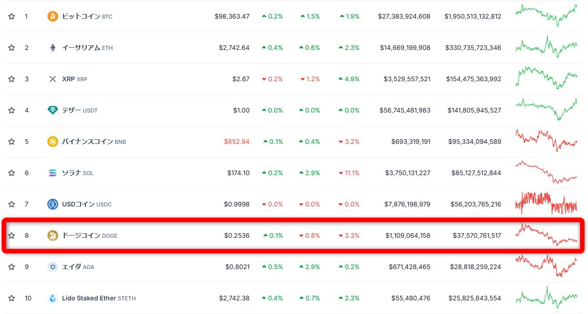This screenshot has height=314, width=588.
Task: Open the Lido Staked Ether STETH page
Action: tap(99, 298)
